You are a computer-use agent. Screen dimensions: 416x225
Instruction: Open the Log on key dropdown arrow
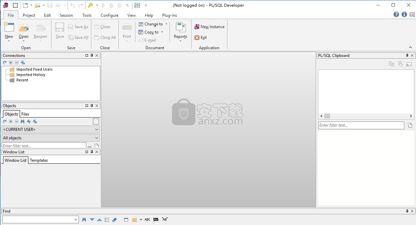(97, 5)
